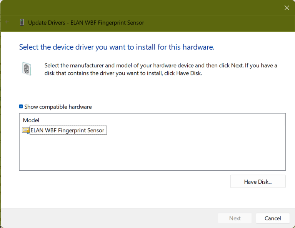
Task: Click the Show compatible hardware label
Action: (x=58, y=107)
